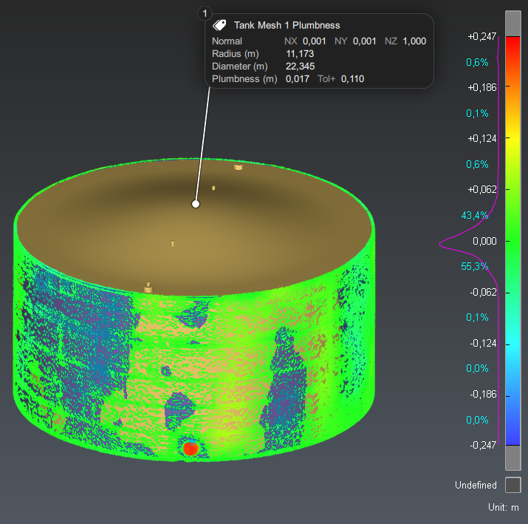
Task: Select the Tank Mesh 1 Plumbness title
Action: (287, 25)
